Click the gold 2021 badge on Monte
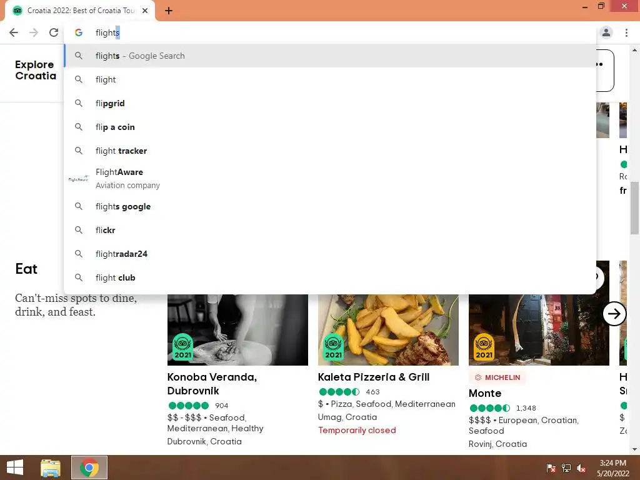The image size is (640, 480). coord(484,347)
